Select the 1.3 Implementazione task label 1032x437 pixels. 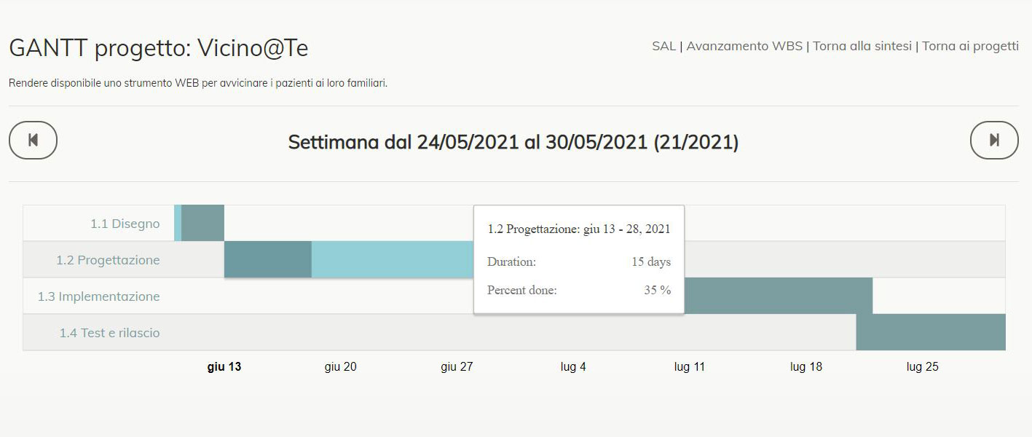(x=98, y=296)
